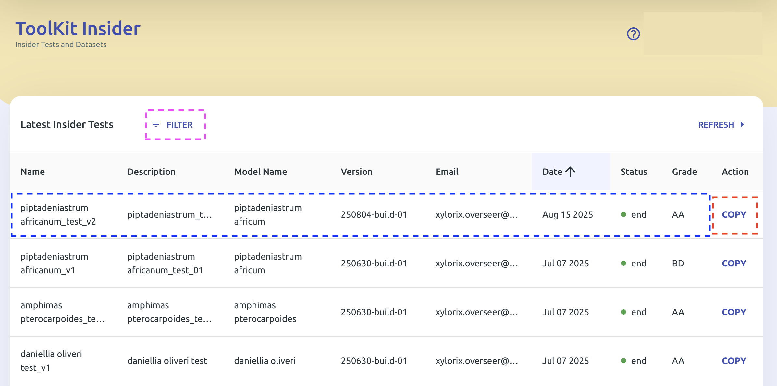Sort by the Version column header
This screenshot has height=386, width=777.
(356, 172)
